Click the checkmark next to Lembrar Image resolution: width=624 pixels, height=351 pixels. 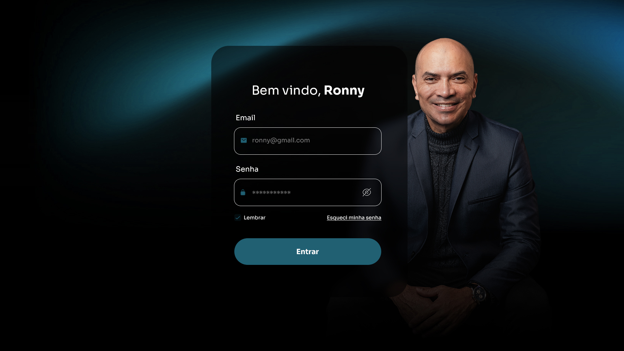[x=238, y=218]
